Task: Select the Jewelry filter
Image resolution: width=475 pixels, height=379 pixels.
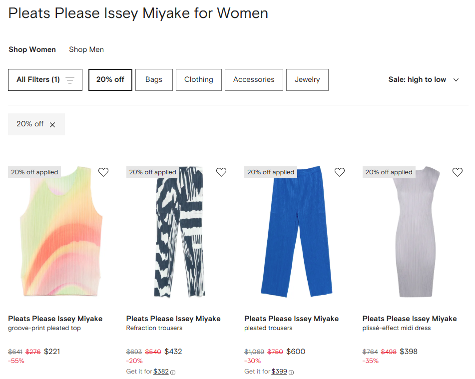Action: click(x=307, y=80)
